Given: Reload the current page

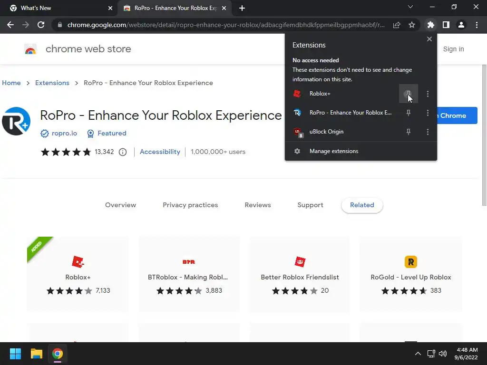Looking at the screenshot, I should [41, 25].
